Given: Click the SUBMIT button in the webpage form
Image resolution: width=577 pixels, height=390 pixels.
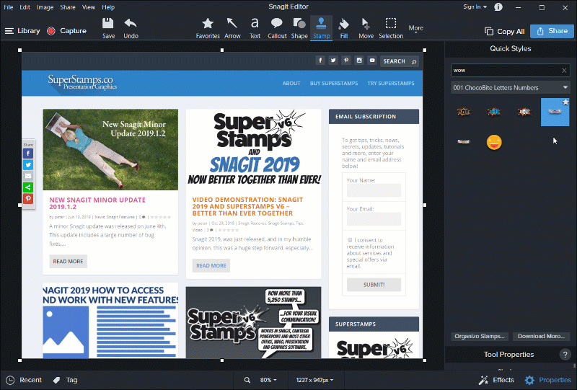Looking at the screenshot, I should point(374,285).
